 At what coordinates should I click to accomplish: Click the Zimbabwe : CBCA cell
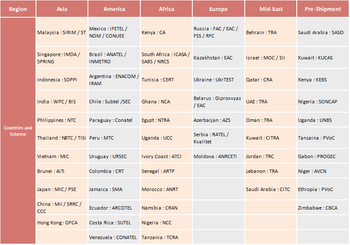[323, 208]
